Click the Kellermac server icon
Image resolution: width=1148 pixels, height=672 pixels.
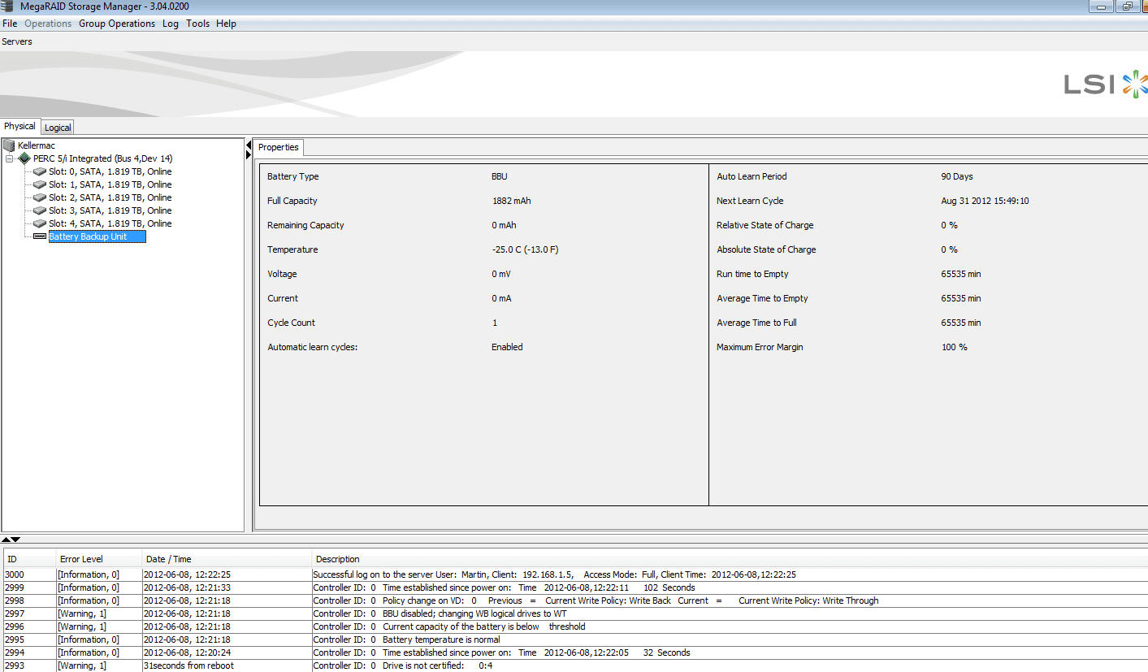point(9,145)
